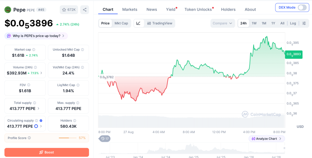Select the 1W time range

[x=254, y=23]
